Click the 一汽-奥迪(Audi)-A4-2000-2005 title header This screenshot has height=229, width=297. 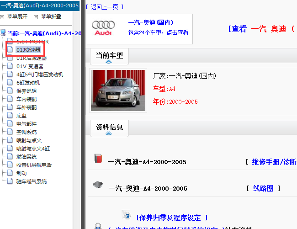pos(40,5)
